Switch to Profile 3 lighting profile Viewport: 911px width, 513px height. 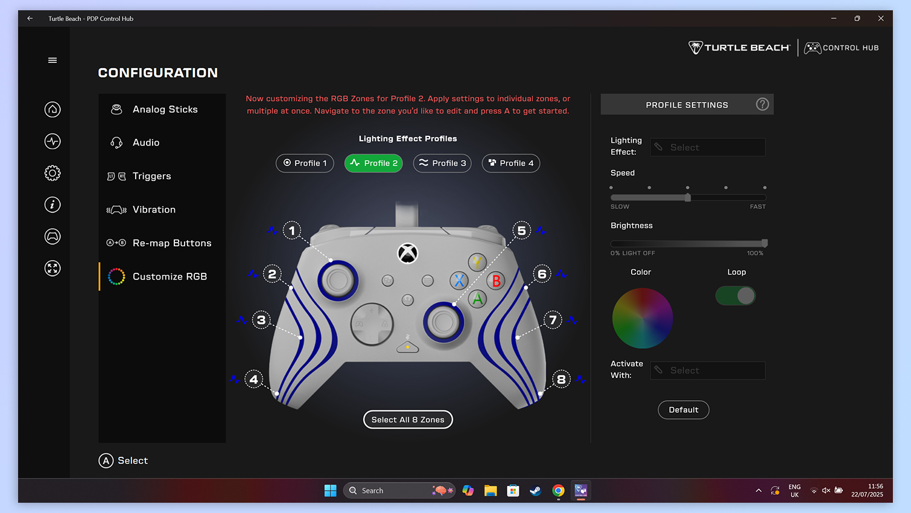442,163
